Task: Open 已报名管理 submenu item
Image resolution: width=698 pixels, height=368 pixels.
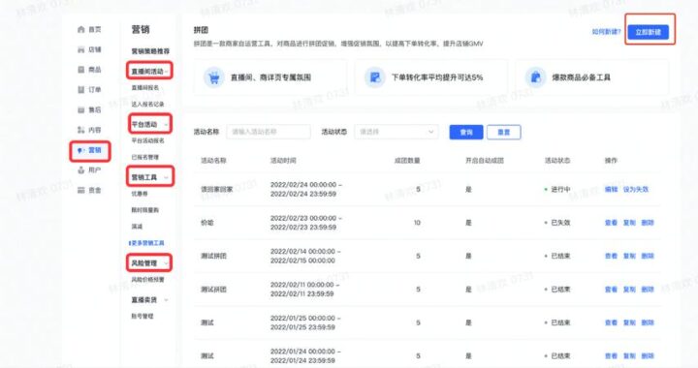Action: coord(145,157)
